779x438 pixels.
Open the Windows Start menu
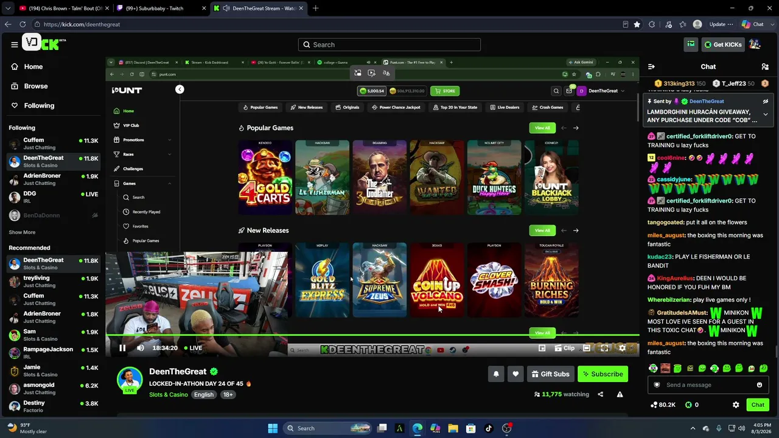tap(273, 428)
